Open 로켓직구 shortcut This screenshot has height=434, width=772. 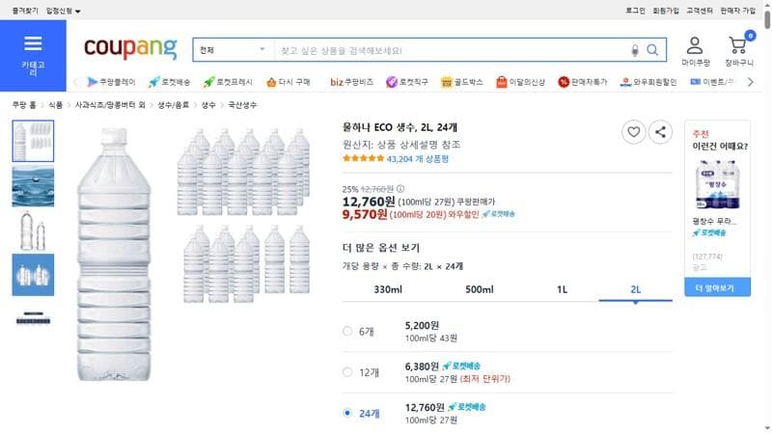406,82
